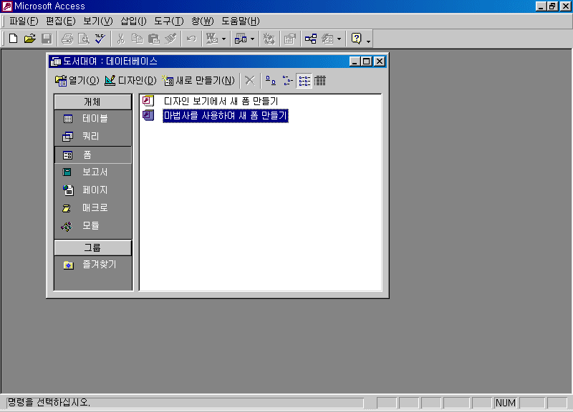573x412 pixels.
Task: Click the Undo arrow icon
Action: 191,39
